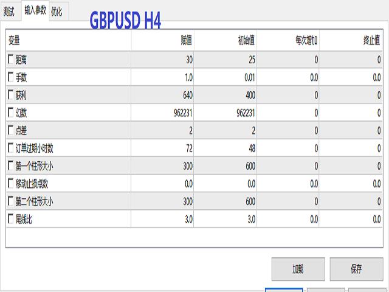Switch to the 测试 tab
This screenshot has height=292, width=389.
[x=10, y=12]
